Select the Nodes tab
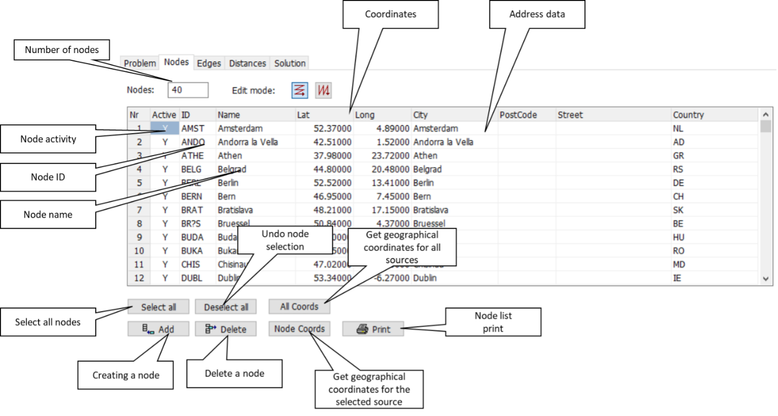Viewport: 778px width, 416px height. click(176, 61)
